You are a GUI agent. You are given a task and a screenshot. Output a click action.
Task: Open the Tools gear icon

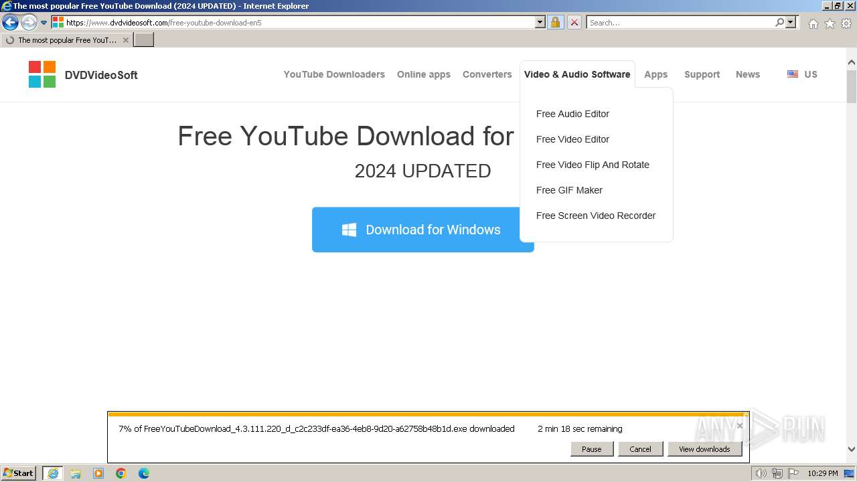(x=846, y=23)
